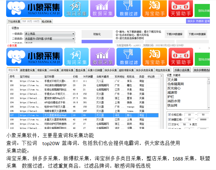
Task: Open 数据过滤 funnel icon in lower window
Action: (129, 57)
